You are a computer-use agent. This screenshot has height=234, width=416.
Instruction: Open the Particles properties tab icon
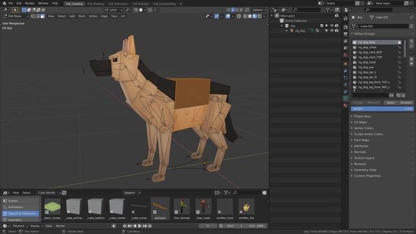(x=345, y=78)
